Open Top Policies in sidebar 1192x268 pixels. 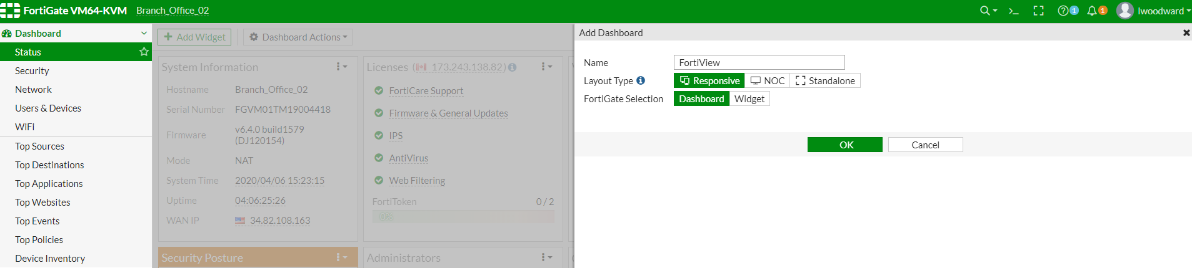(x=76, y=239)
